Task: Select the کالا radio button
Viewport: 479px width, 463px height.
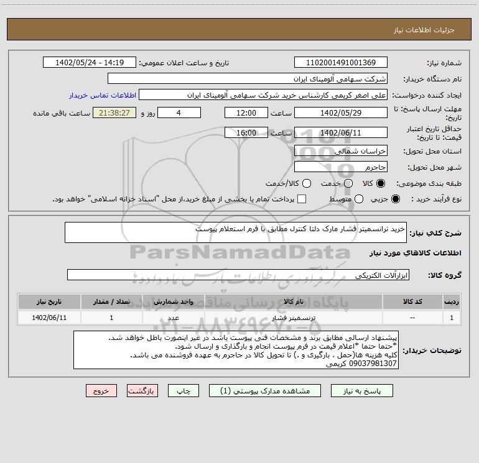Action: coord(381,183)
